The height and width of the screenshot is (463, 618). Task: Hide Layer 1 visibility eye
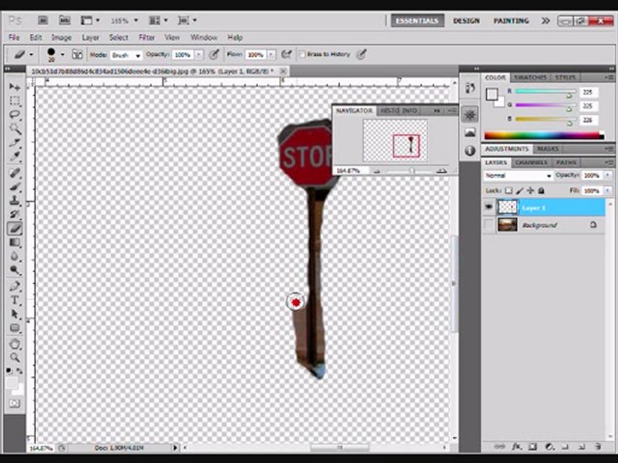488,207
